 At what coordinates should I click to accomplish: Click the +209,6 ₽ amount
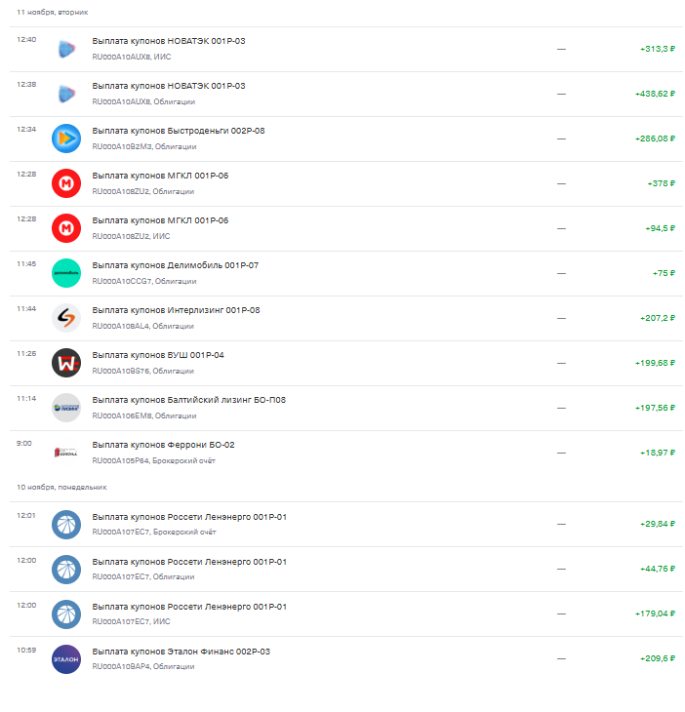pos(658,658)
